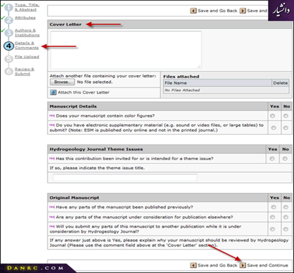Screen dimensions: 294x273
Task: Click the step 5 circle icon
Action: click(x=8, y=59)
